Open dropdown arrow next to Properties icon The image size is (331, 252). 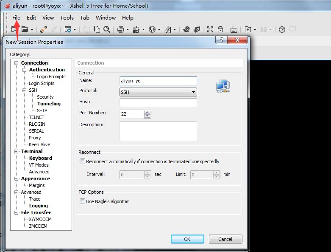click(75, 30)
